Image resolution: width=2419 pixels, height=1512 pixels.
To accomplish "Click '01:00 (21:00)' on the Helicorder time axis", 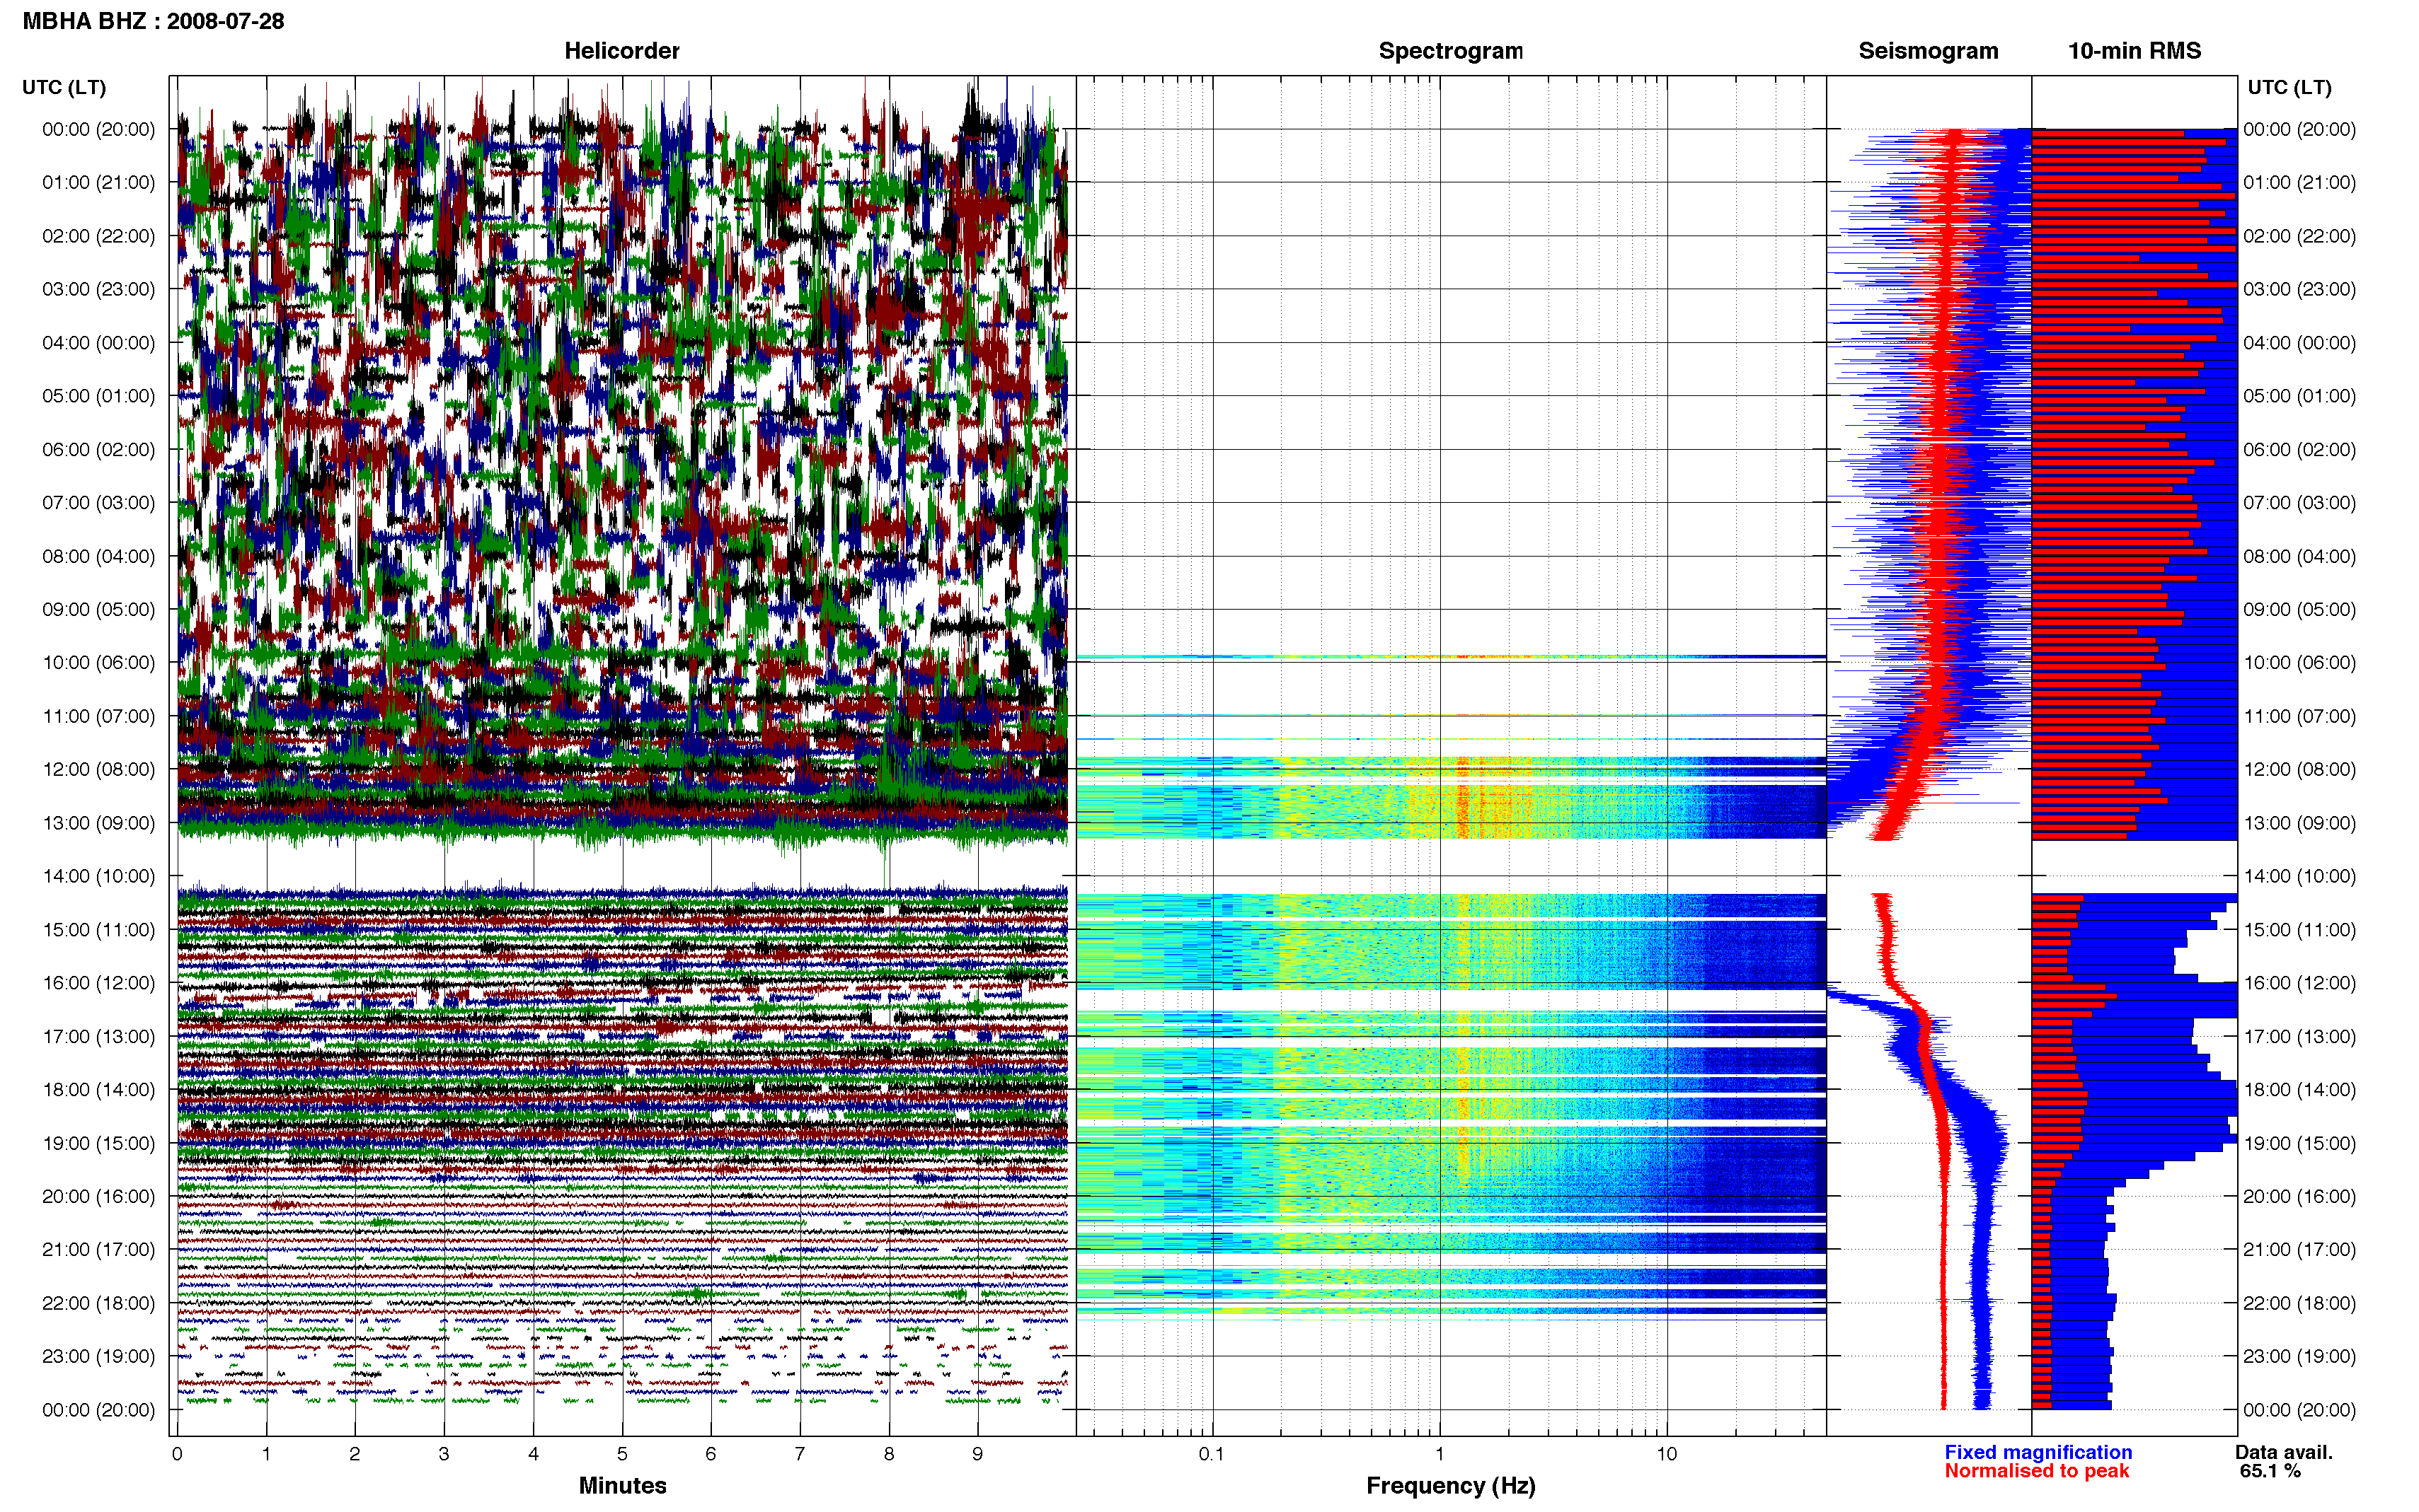I will click(99, 183).
